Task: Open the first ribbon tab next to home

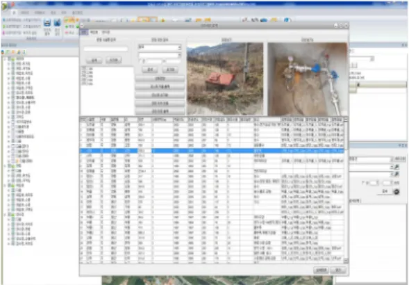Action: [x=25, y=13]
